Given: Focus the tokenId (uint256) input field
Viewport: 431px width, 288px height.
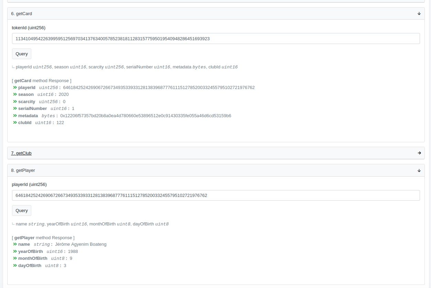Looking at the screenshot, I should pyautogui.click(x=216, y=38).
